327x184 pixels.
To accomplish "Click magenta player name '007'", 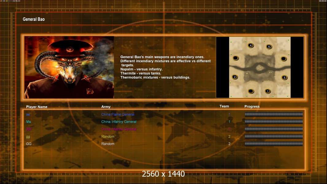I will [x=29, y=129].
